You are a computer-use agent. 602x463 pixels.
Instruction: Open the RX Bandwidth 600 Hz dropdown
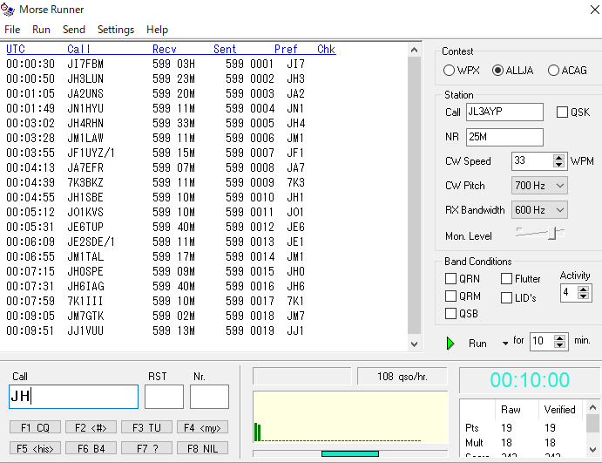(539, 210)
